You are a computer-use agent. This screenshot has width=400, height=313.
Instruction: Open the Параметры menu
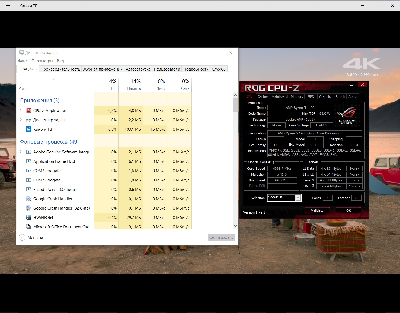point(42,61)
